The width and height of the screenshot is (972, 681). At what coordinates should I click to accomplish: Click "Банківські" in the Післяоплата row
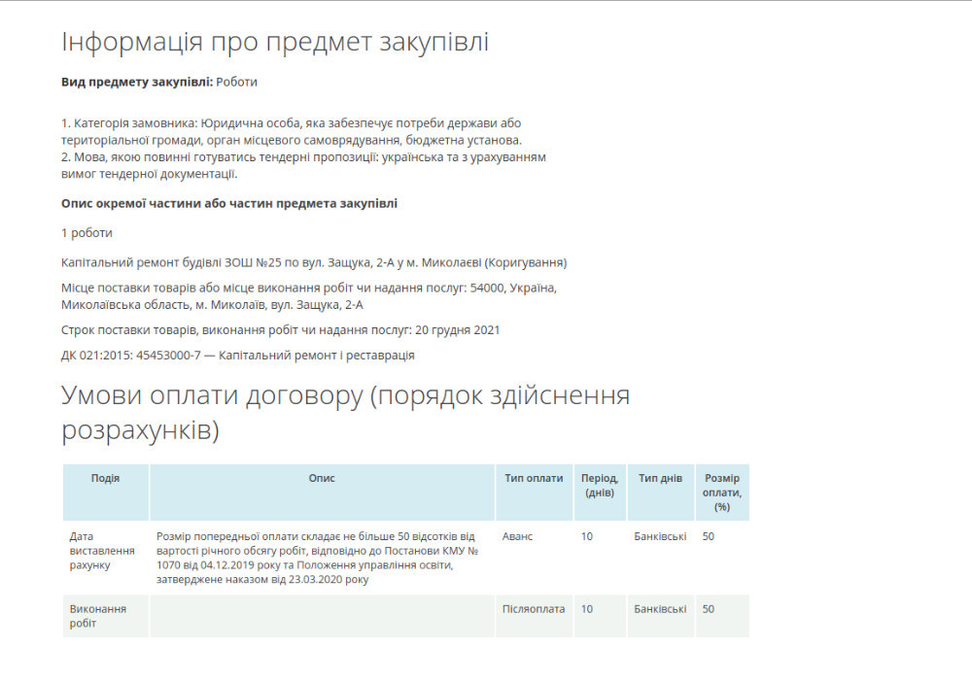click(660, 609)
